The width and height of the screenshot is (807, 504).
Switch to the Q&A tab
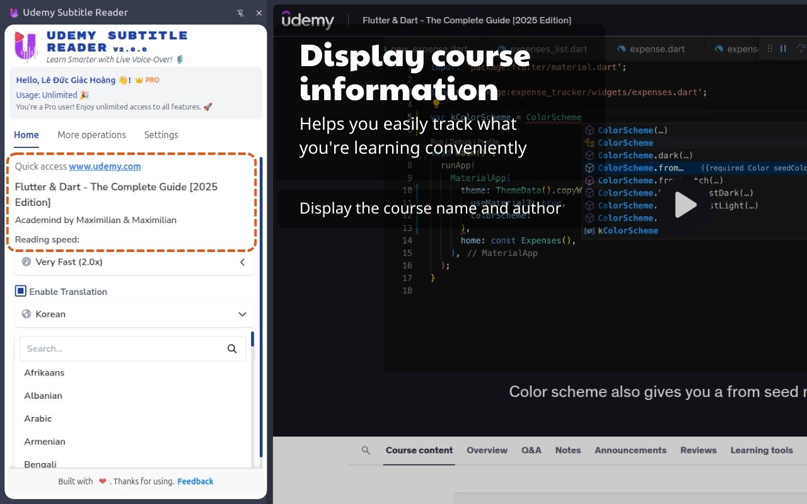tap(531, 450)
